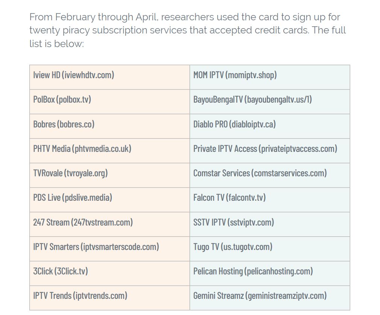Select the PolBox (polbox.tv) table entry
The image size is (380, 315).
[109, 102]
